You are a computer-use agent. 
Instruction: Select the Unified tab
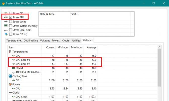tap(76, 41)
